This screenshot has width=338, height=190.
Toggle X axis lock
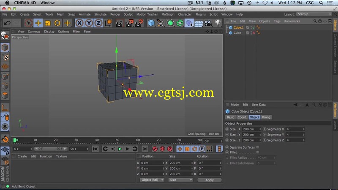pos(79,23)
